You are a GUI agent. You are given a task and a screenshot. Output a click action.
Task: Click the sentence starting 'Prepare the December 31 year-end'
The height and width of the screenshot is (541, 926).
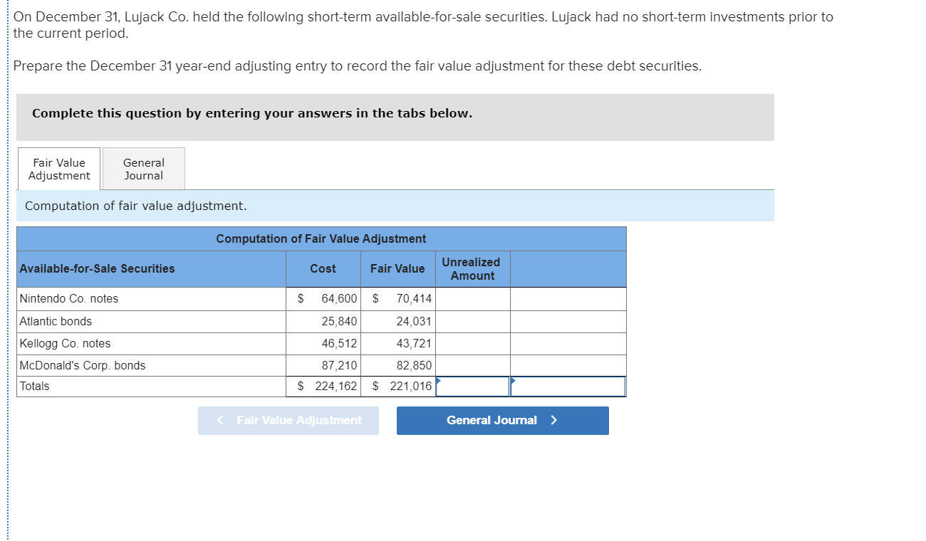click(358, 66)
